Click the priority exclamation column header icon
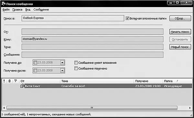 click(x=4, y=81)
